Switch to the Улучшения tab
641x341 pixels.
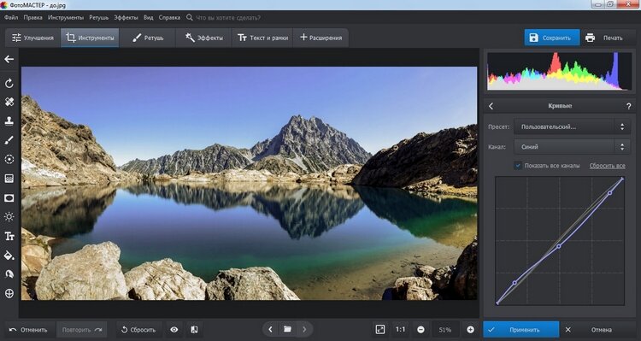click(x=32, y=38)
